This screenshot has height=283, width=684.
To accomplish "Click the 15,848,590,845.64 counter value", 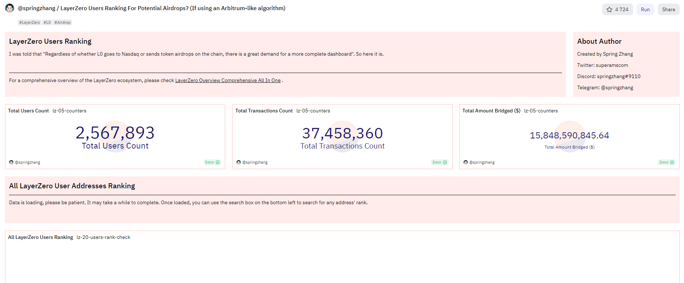I will [570, 135].
